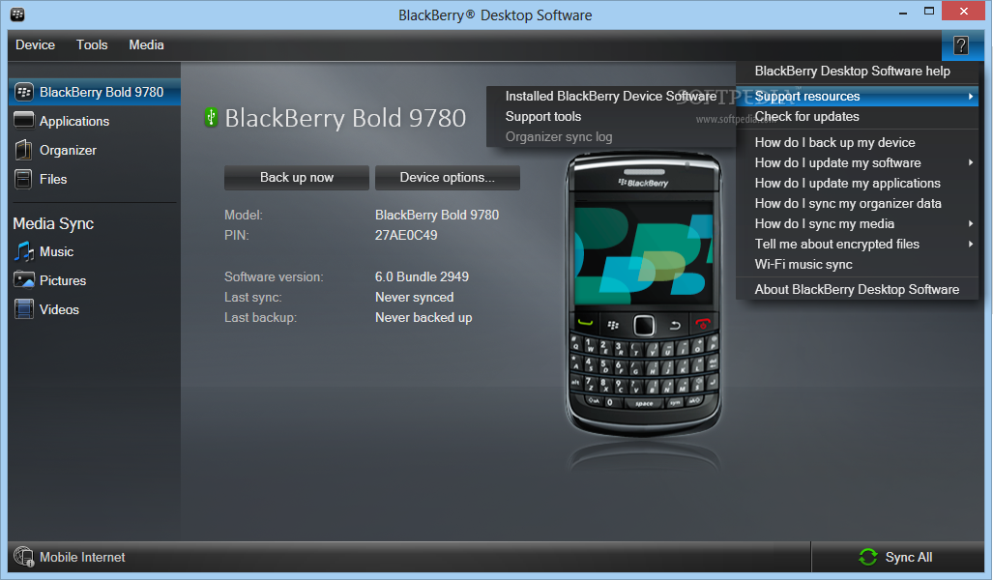
Task: Select Installed BlackBerry Device Software submenu item
Action: point(611,97)
